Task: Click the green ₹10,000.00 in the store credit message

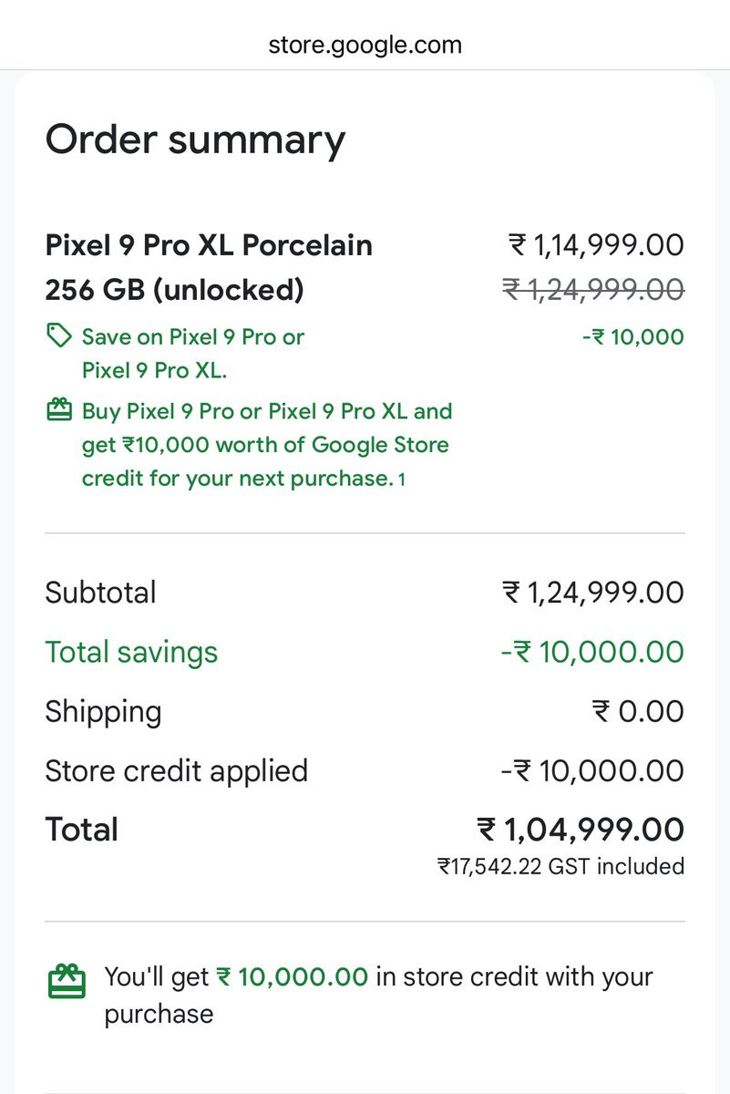Action: [292, 977]
